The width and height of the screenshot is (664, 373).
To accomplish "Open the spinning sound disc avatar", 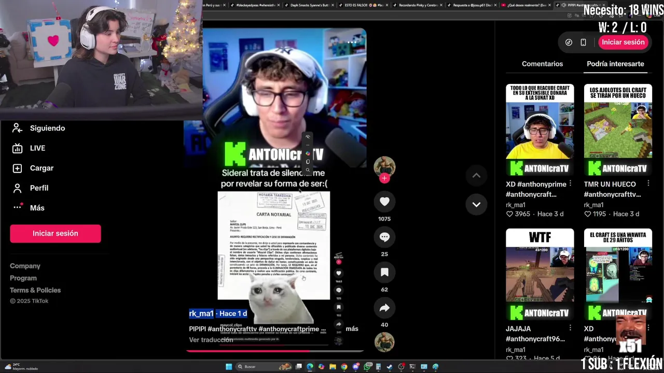I will [384, 342].
